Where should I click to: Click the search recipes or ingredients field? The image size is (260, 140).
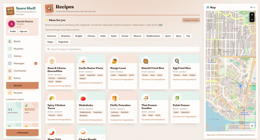[x=123, y=49]
